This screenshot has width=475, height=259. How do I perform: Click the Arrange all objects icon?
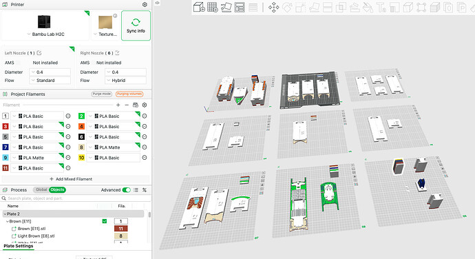pyautogui.click(x=240, y=7)
